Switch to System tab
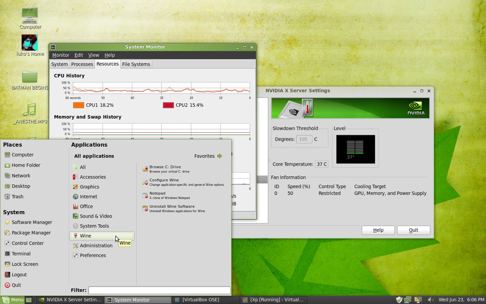This screenshot has width=486, height=304. 60,64
